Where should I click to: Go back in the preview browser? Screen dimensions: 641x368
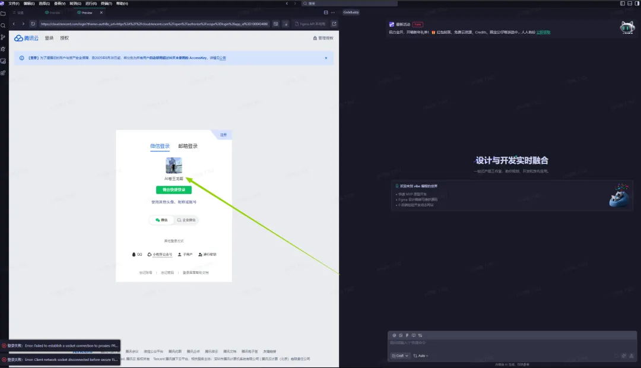[x=14, y=24]
